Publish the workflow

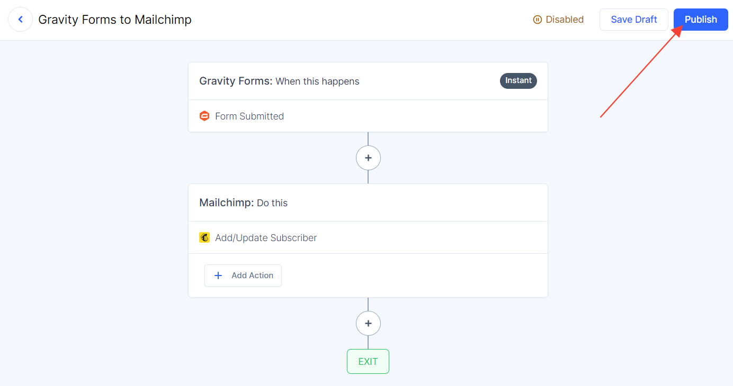[701, 20]
